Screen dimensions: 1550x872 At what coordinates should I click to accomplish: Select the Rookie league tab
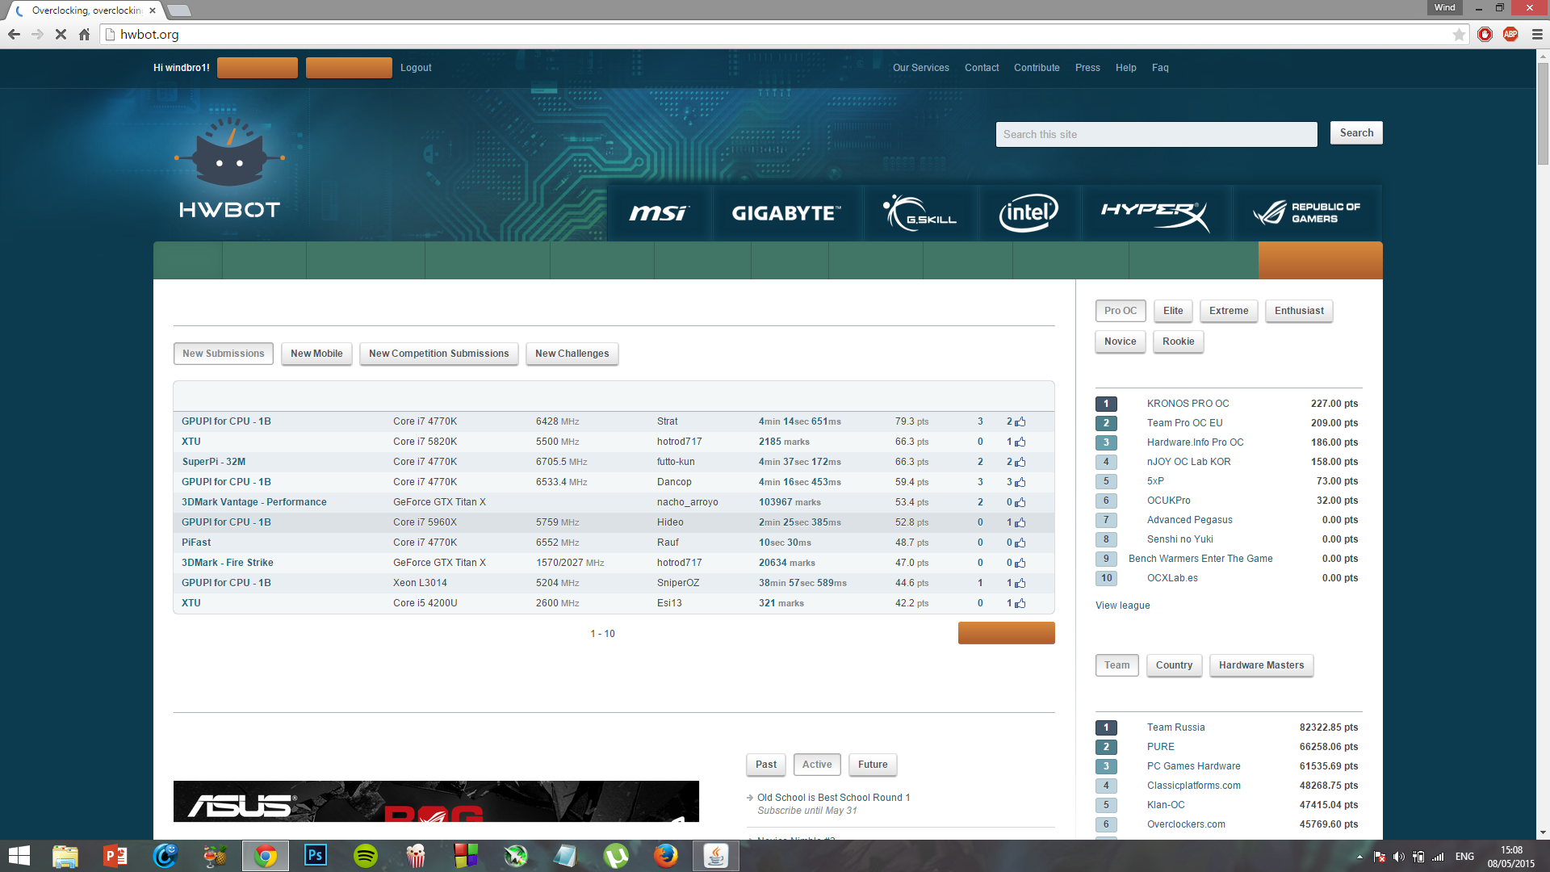pos(1179,342)
